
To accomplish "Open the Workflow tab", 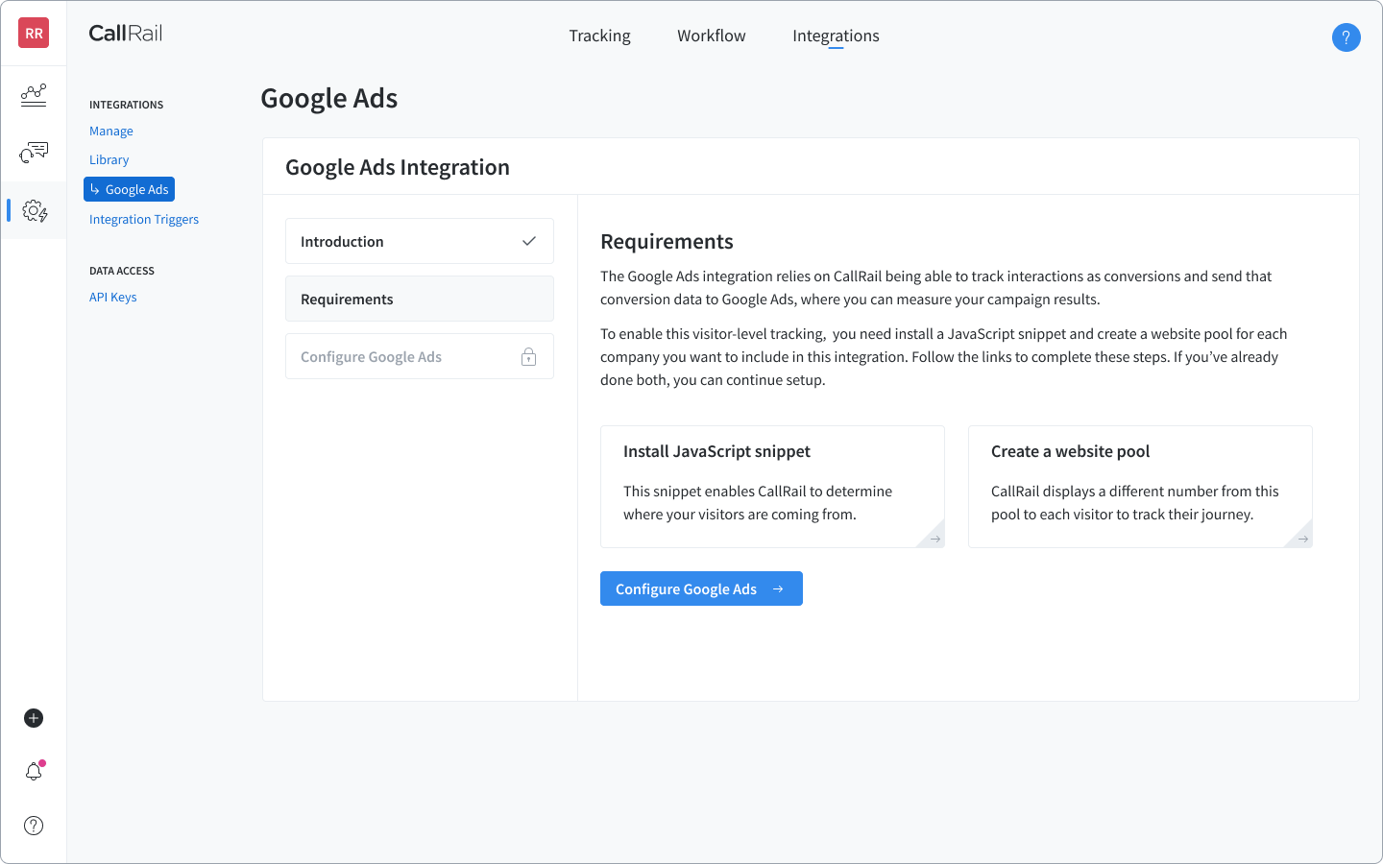I will [x=712, y=36].
